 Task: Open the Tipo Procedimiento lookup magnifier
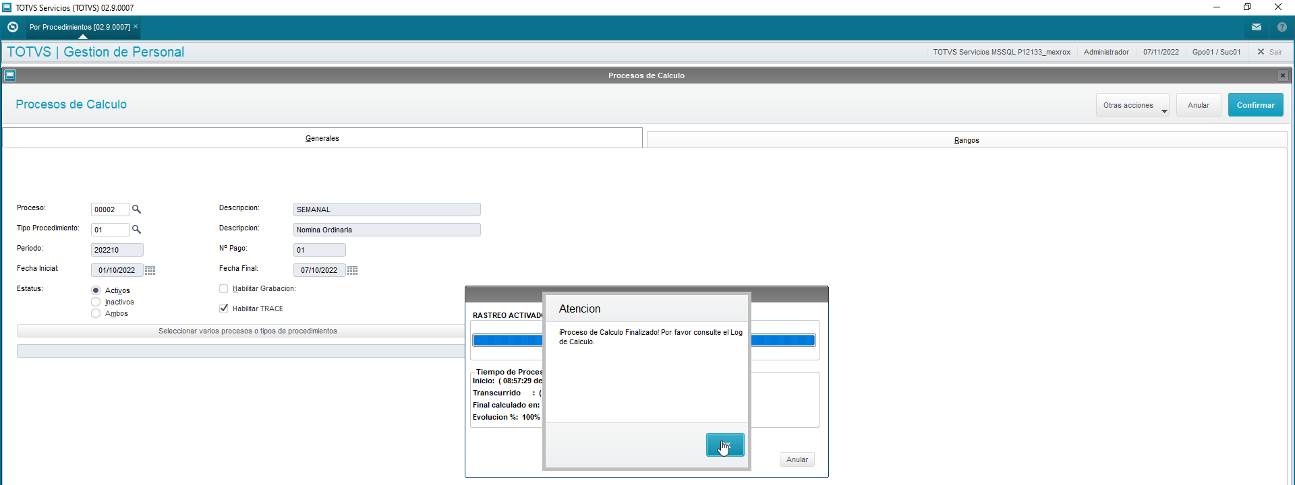136,230
